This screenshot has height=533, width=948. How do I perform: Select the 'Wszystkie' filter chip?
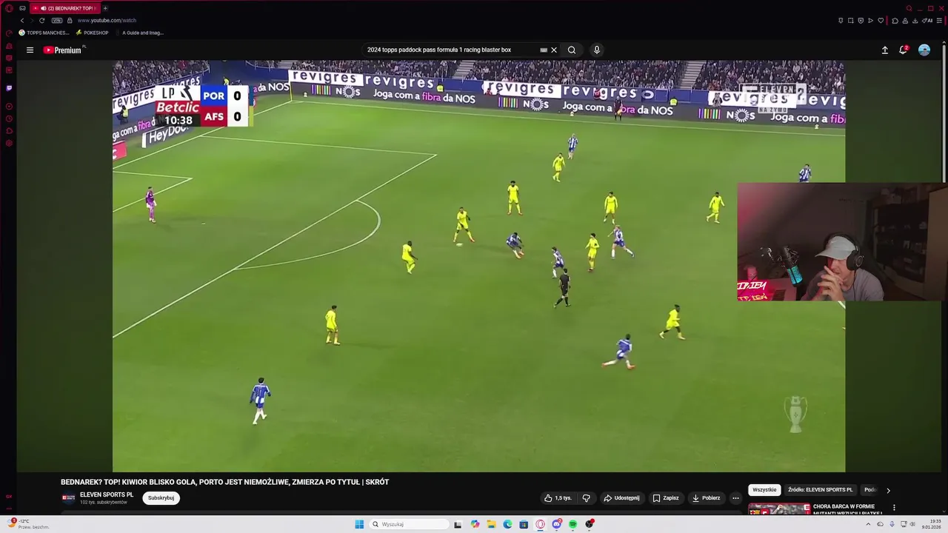[x=764, y=490]
